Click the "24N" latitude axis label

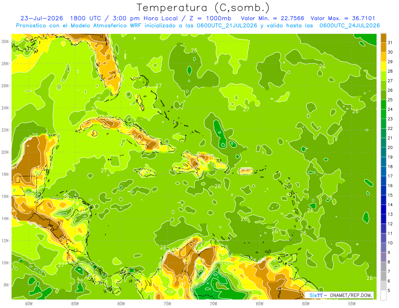point(6,108)
